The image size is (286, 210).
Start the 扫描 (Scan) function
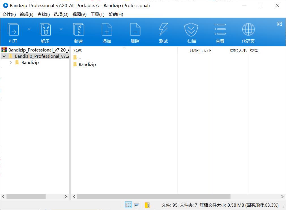point(191,32)
